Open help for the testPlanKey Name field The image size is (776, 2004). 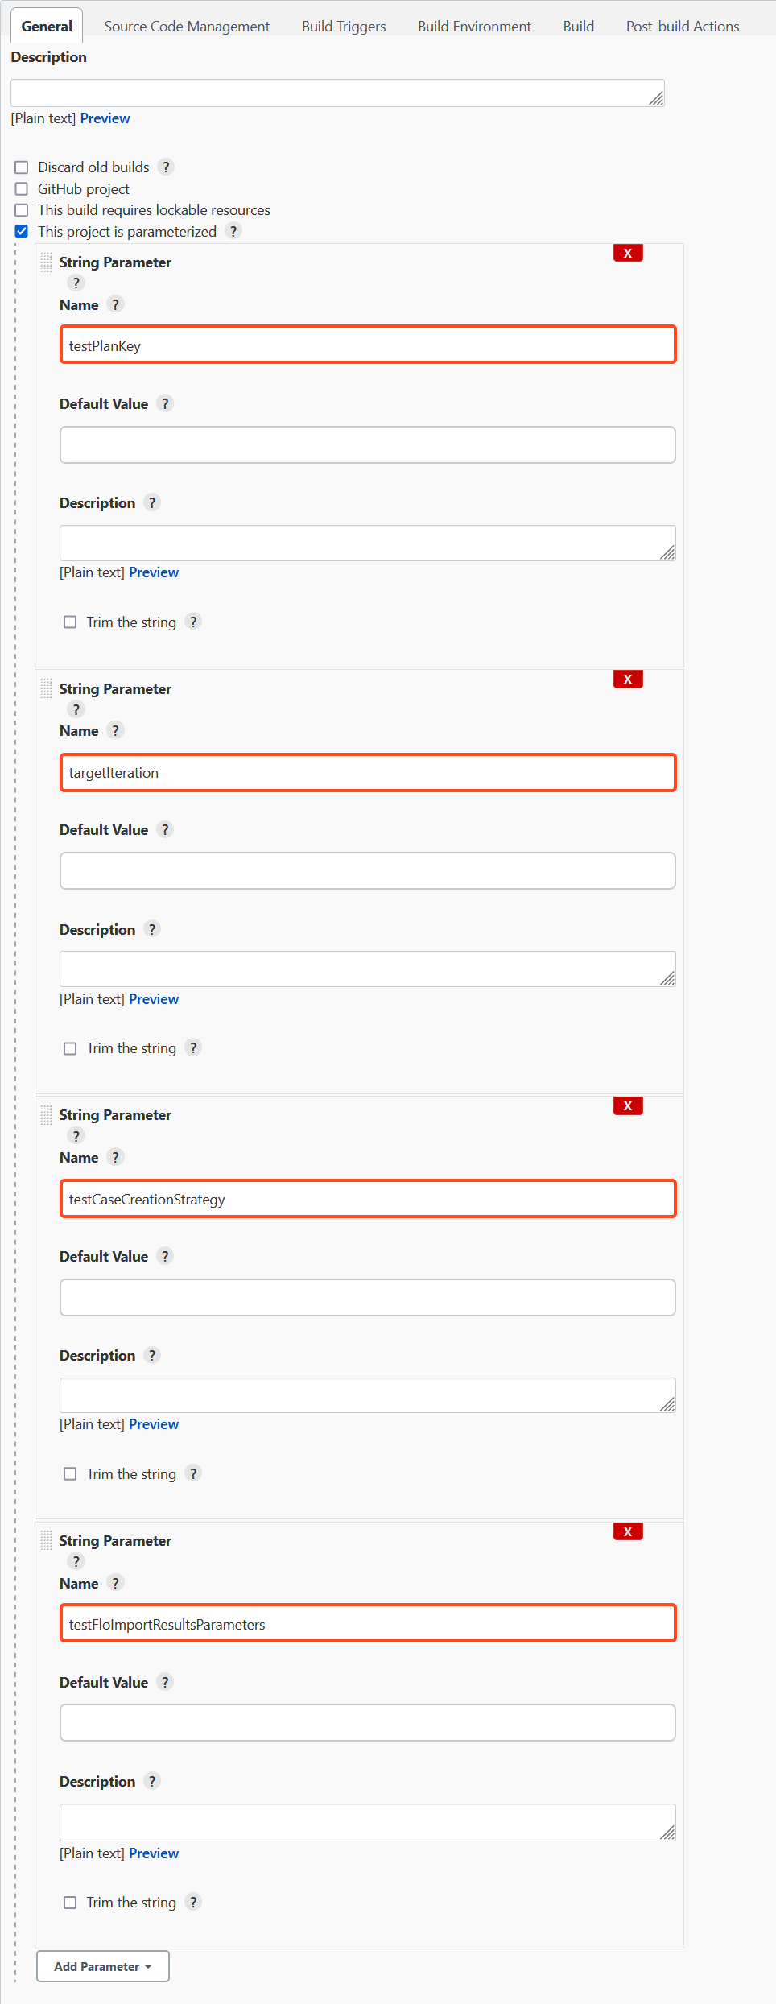(x=115, y=304)
